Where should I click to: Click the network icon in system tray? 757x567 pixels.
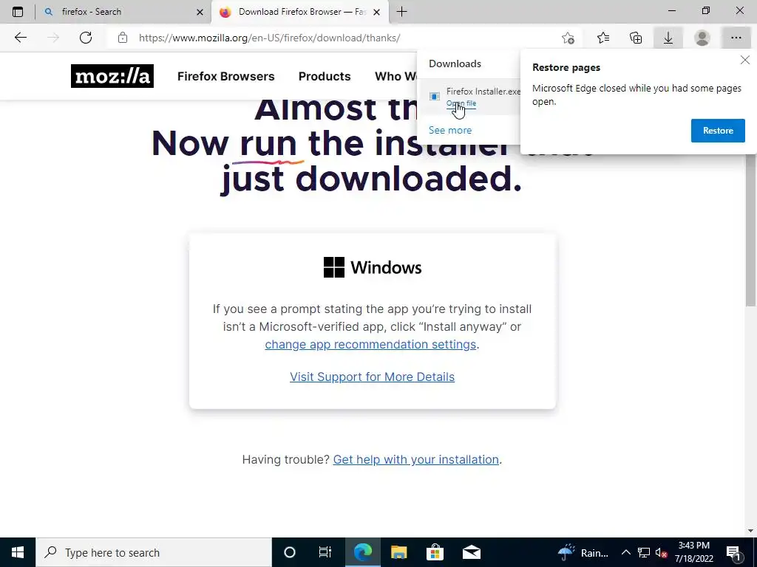coord(644,552)
